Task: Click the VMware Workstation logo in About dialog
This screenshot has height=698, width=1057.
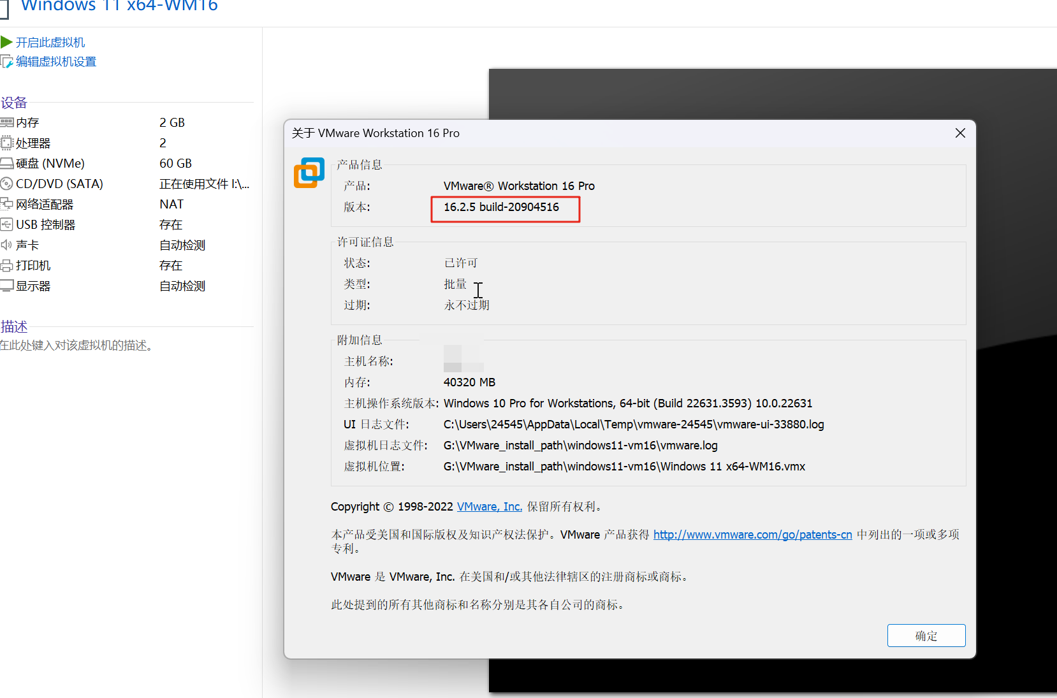Action: click(309, 173)
